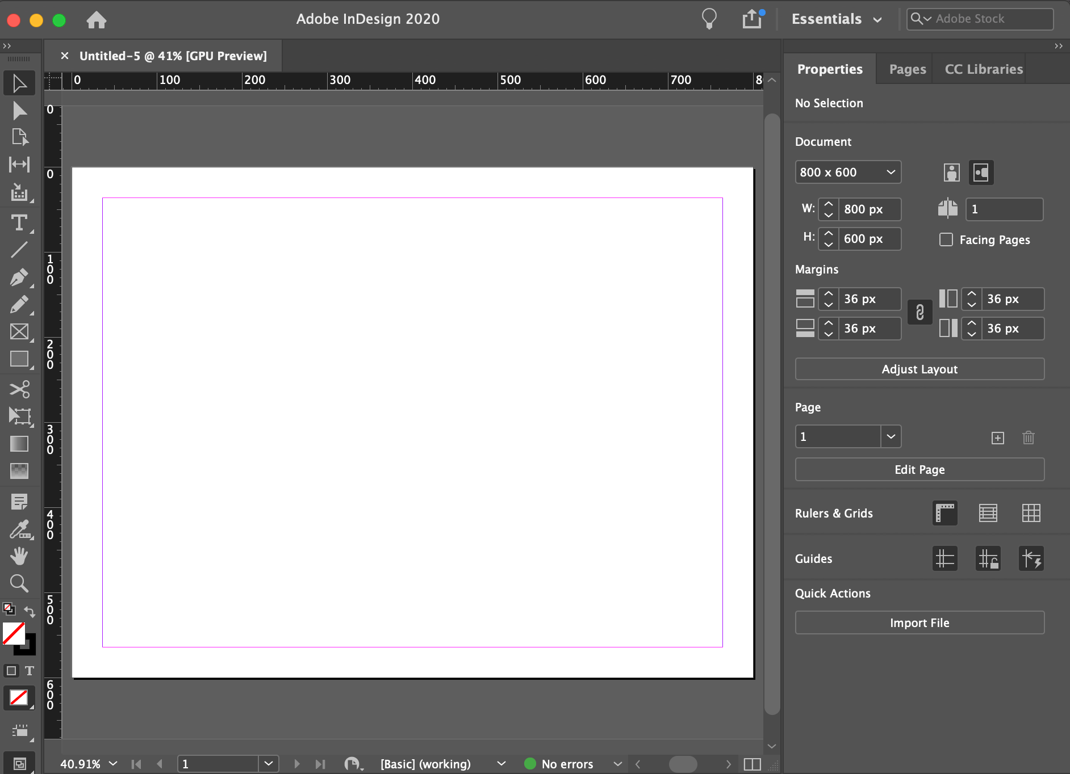Viewport: 1070px width, 774px height.
Task: Select the Line tool
Action: pos(19,250)
